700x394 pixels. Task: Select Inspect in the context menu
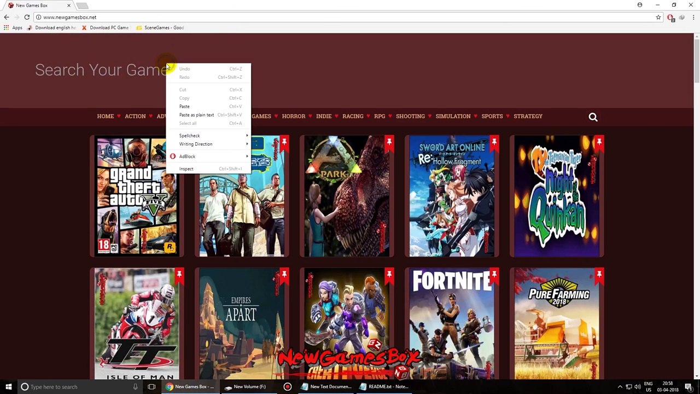208,169
